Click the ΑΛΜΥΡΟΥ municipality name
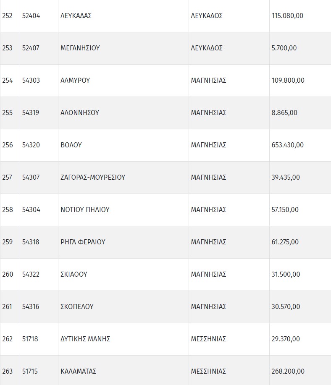Image resolution: width=331 pixels, height=385 pixels. (x=75, y=81)
